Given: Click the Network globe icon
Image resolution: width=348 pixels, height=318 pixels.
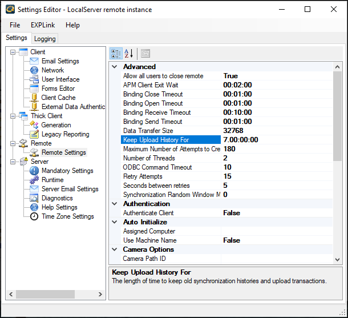Looking at the screenshot, I should [x=34, y=70].
